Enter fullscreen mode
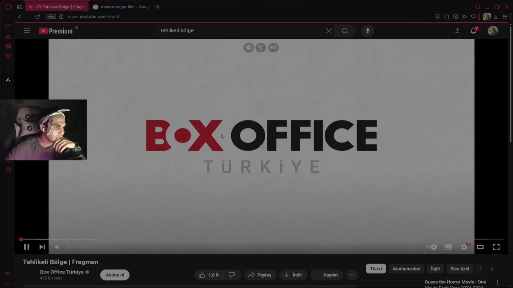The height and width of the screenshot is (288, 513). pyautogui.click(x=496, y=247)
